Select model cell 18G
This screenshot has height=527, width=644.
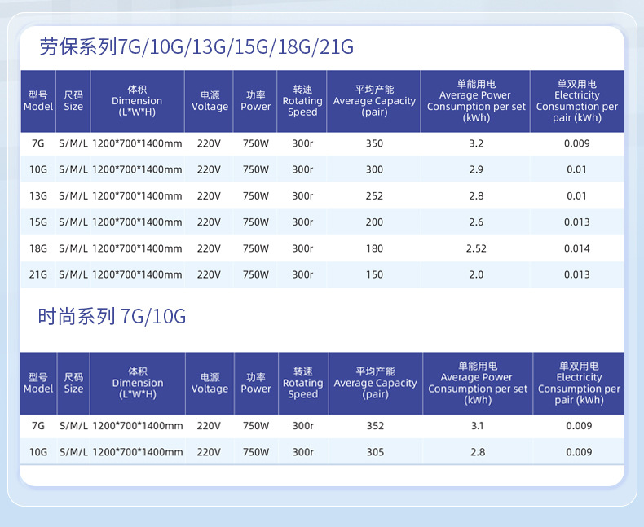pyautogui.click(x=38, y=248)
